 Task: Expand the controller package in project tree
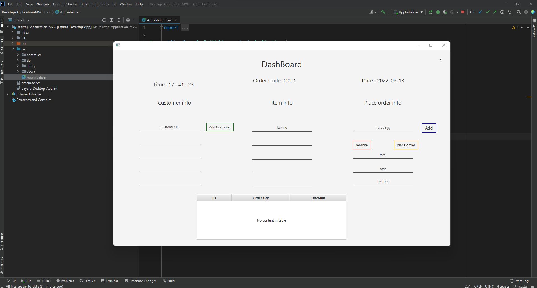(17, 55)
